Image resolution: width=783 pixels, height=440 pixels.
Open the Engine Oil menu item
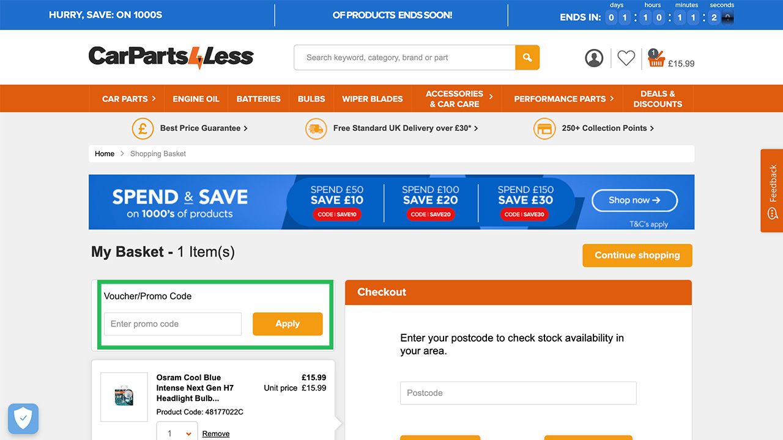(196, 98)
